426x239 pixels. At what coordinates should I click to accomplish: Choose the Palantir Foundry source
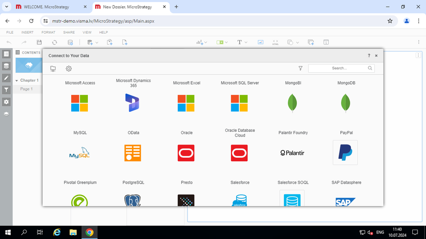[x=293, y=153]
